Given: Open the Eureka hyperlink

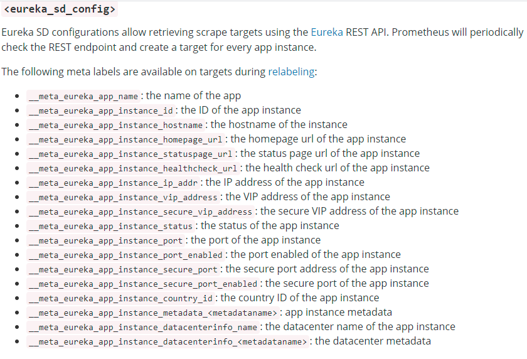Looking at the screenshot, I should (327, 32).
